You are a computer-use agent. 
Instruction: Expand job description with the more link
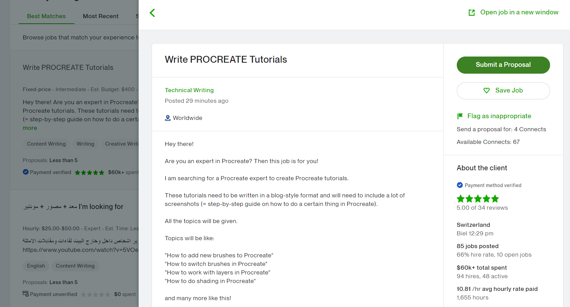(x=30, y=128)
